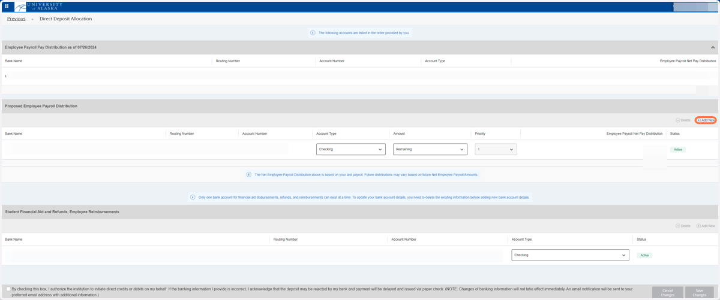Click Delete in Proposed Employee Payroll Distribution
The height and width of the screenshot is (300, 720).
pos(683,120)
